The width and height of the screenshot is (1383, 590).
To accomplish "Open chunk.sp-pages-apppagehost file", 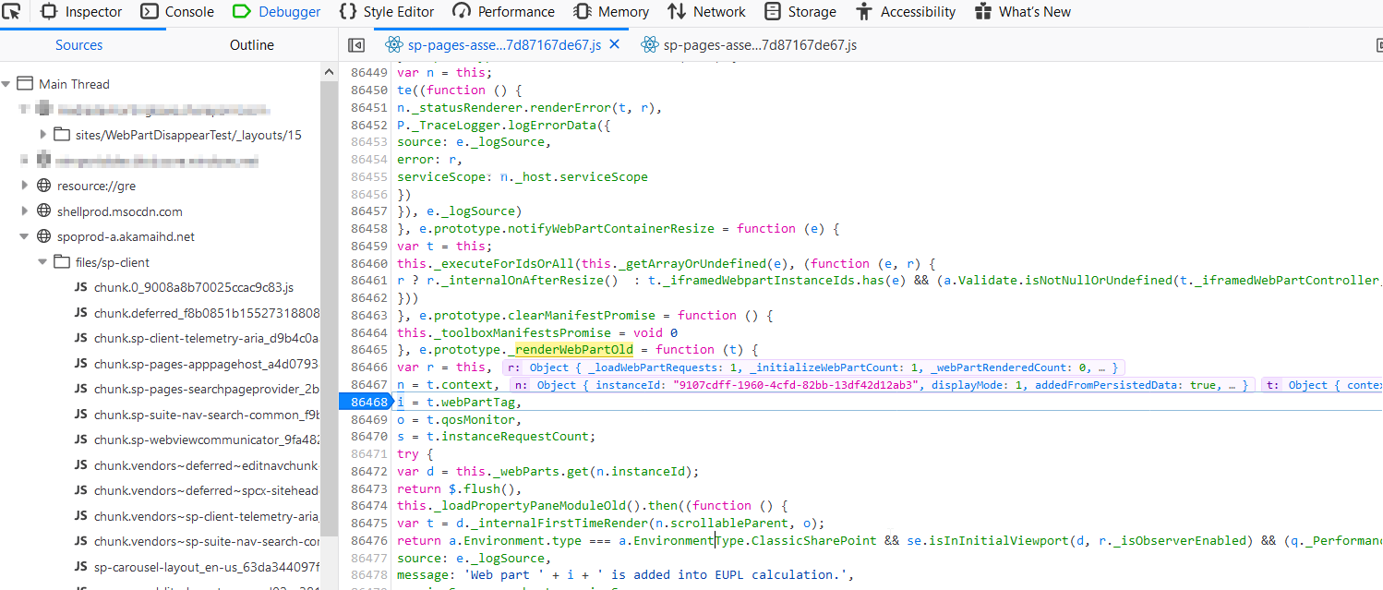I will (207, 364).
